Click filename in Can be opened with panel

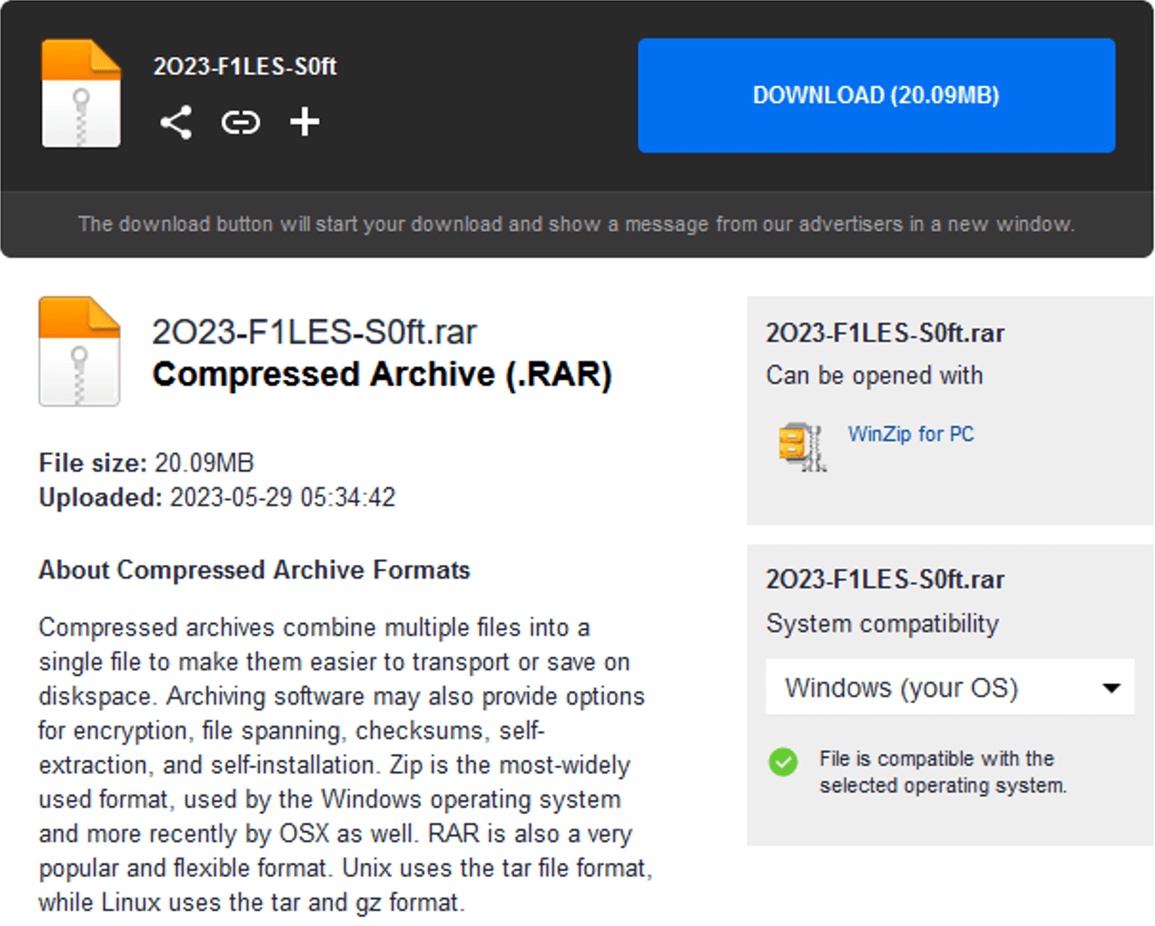click(885, 333)
